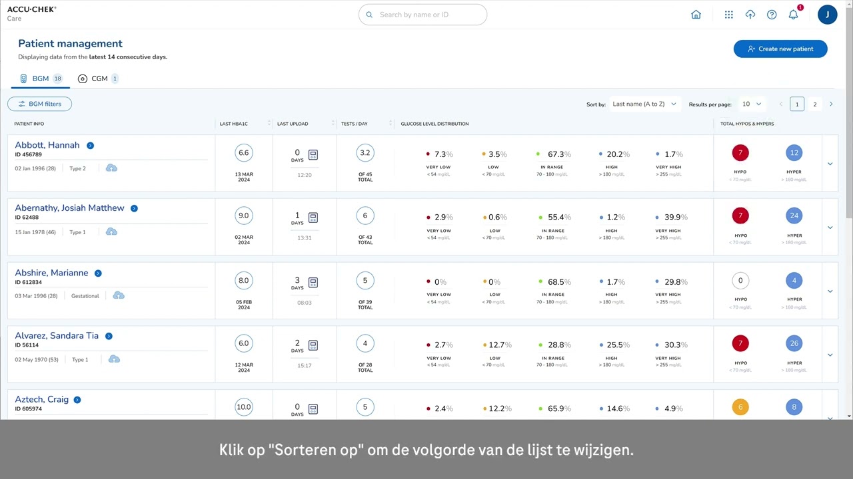Expand Hannah Abbott's patient row

[830, 164]
